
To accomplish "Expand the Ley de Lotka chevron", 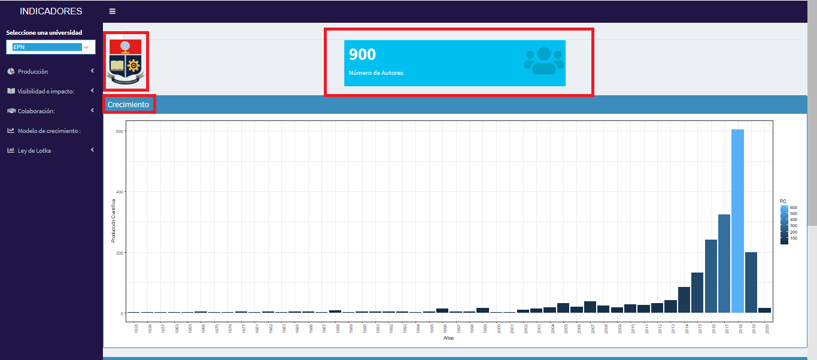I will (x=92, y=150).
